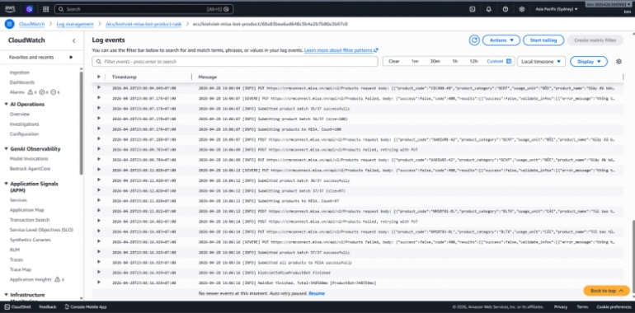
Task: Go to Log management breadcrumb
Action: point(75,24)
